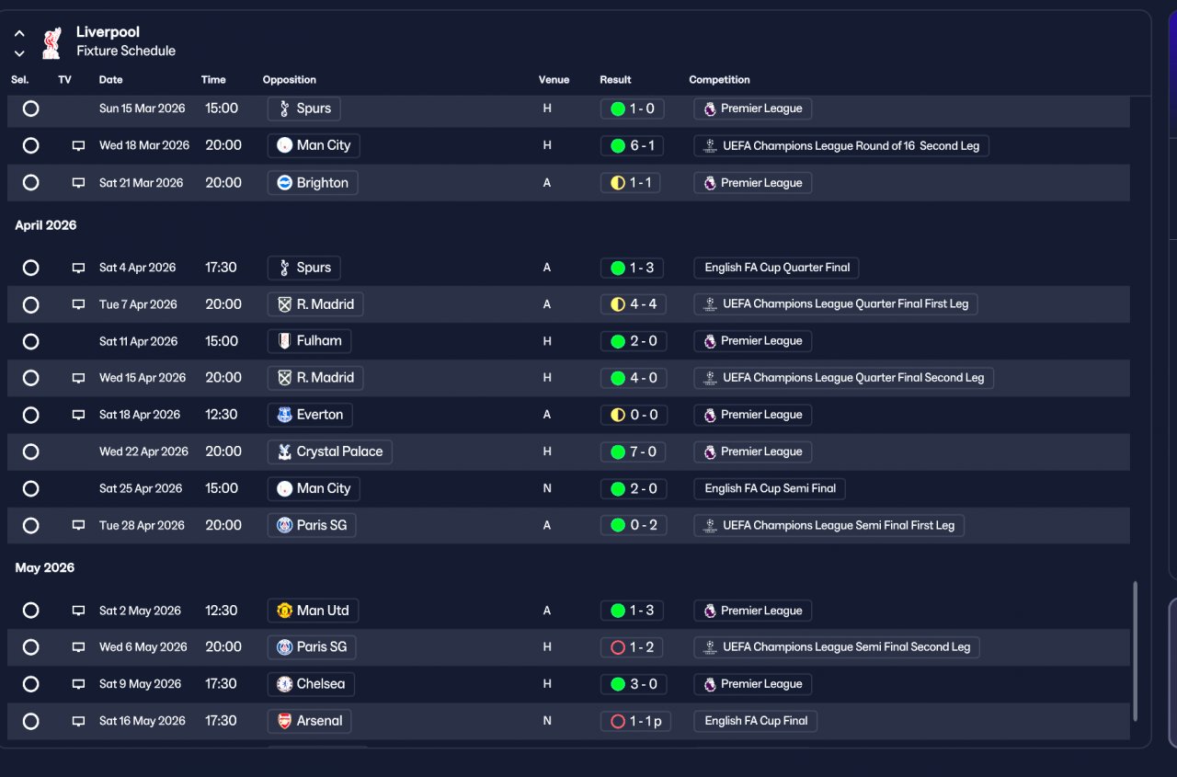Open the Arsenal opposition button
The height and width of the screenshot is (777, 1177).
[309, 721]
